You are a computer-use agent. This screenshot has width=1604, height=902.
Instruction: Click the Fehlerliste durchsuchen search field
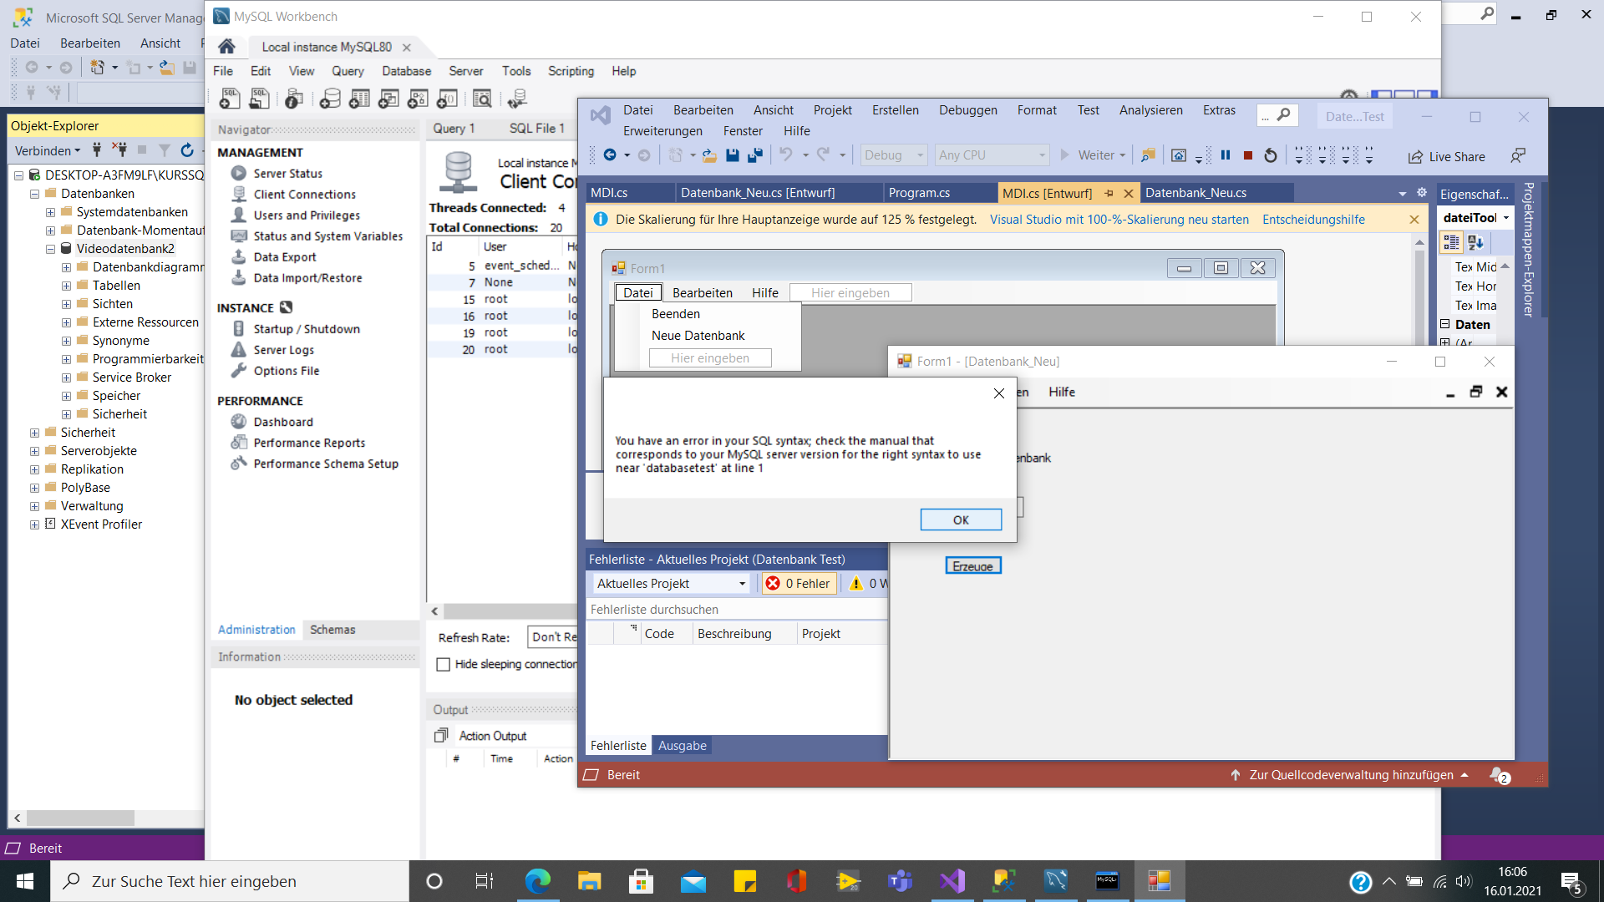pyautogui.click(x=735, y=610)
